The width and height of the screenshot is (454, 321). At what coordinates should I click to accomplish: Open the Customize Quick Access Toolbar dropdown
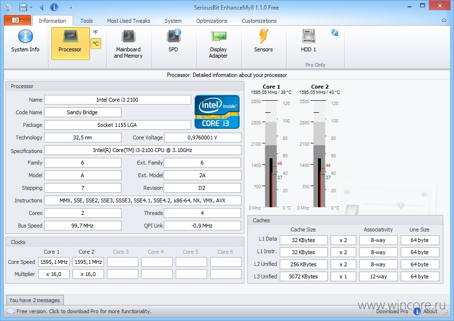tap(71, 7)
